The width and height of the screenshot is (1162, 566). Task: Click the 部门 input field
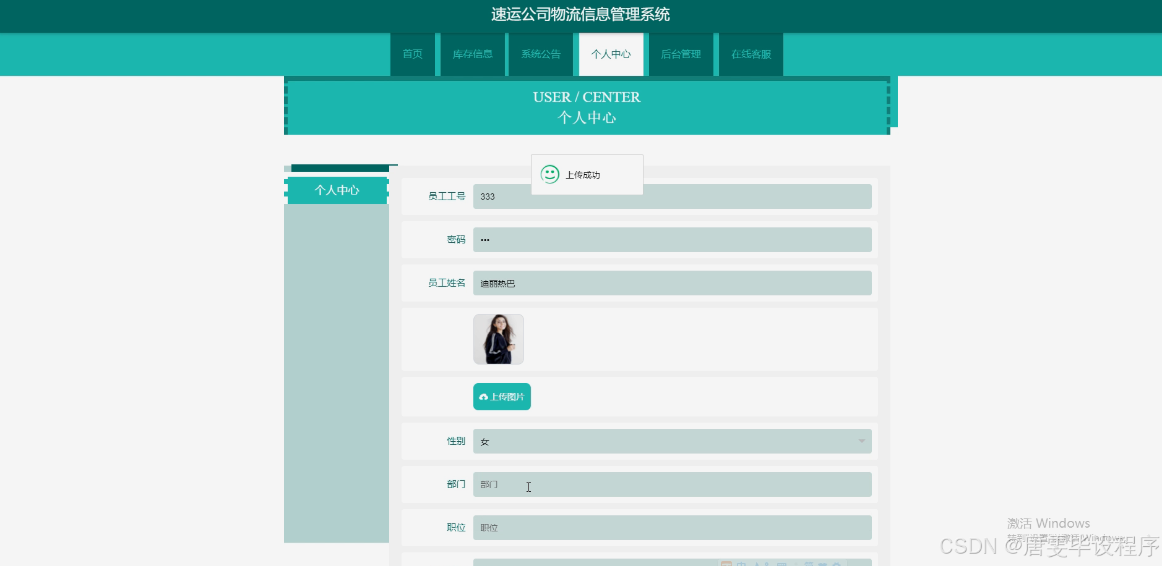672,484
